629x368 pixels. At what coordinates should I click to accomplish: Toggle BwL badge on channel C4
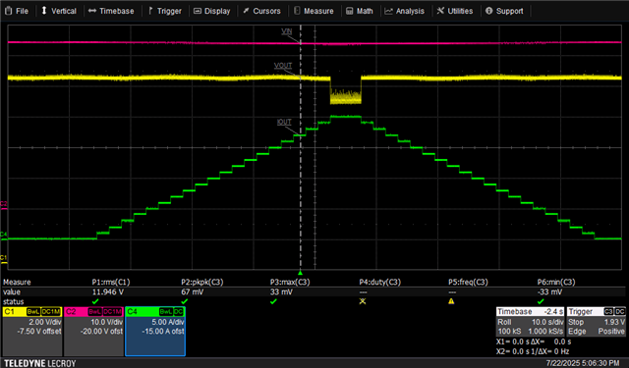(x=166, y=311)
